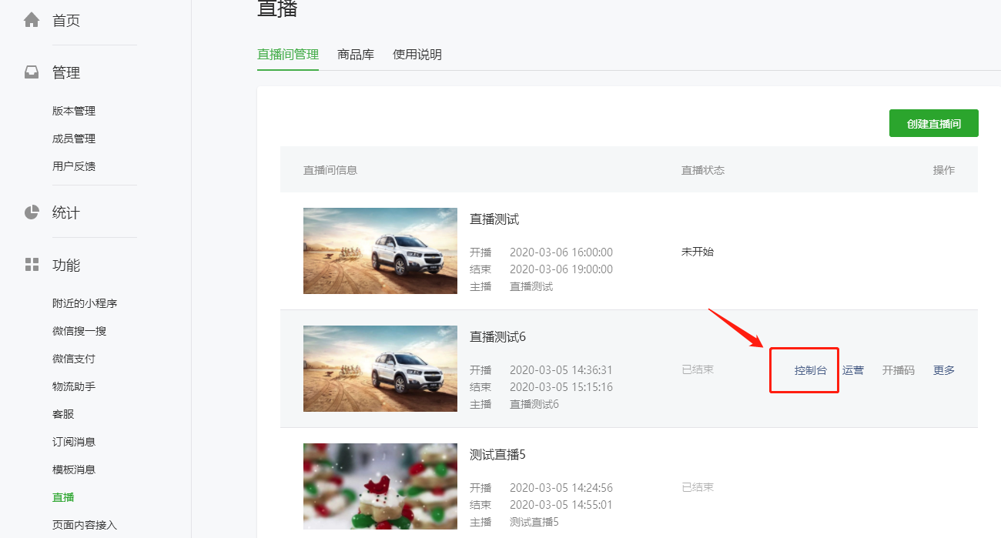Screen dimensions: 1001x538
Task: Click the 直播测试 car thumbnail
Action: pyautogui.click(x=380, y=251)
